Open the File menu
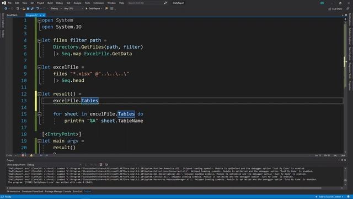The width and height of the screenshot is (353, 199). 10,3
